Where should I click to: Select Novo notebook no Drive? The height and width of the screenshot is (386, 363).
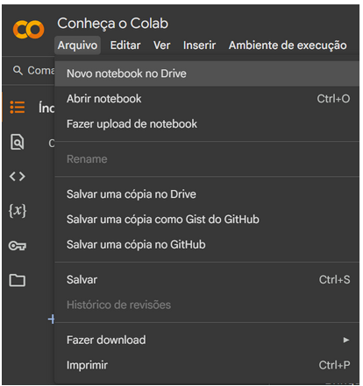[x=207, y=74]
